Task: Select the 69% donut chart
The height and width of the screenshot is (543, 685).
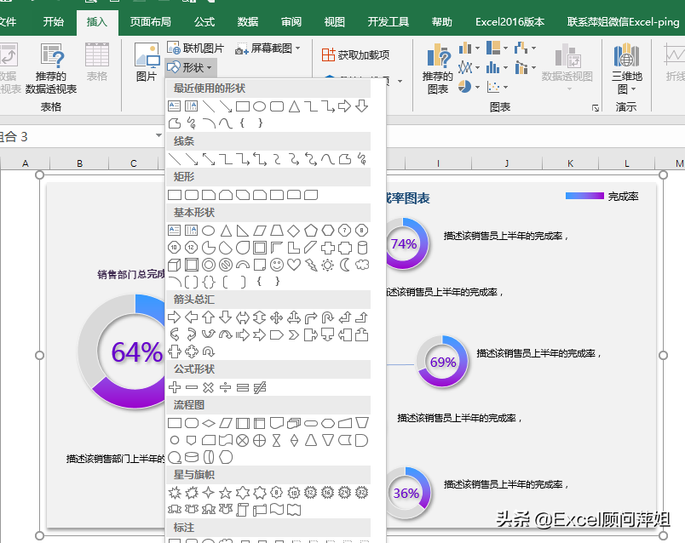Action: (441, 362)
